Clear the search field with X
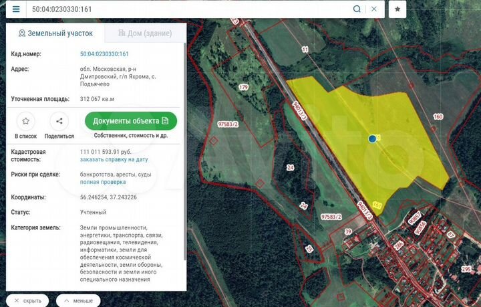The width and height of the screenshot is (481, 307). click(374, 9)
